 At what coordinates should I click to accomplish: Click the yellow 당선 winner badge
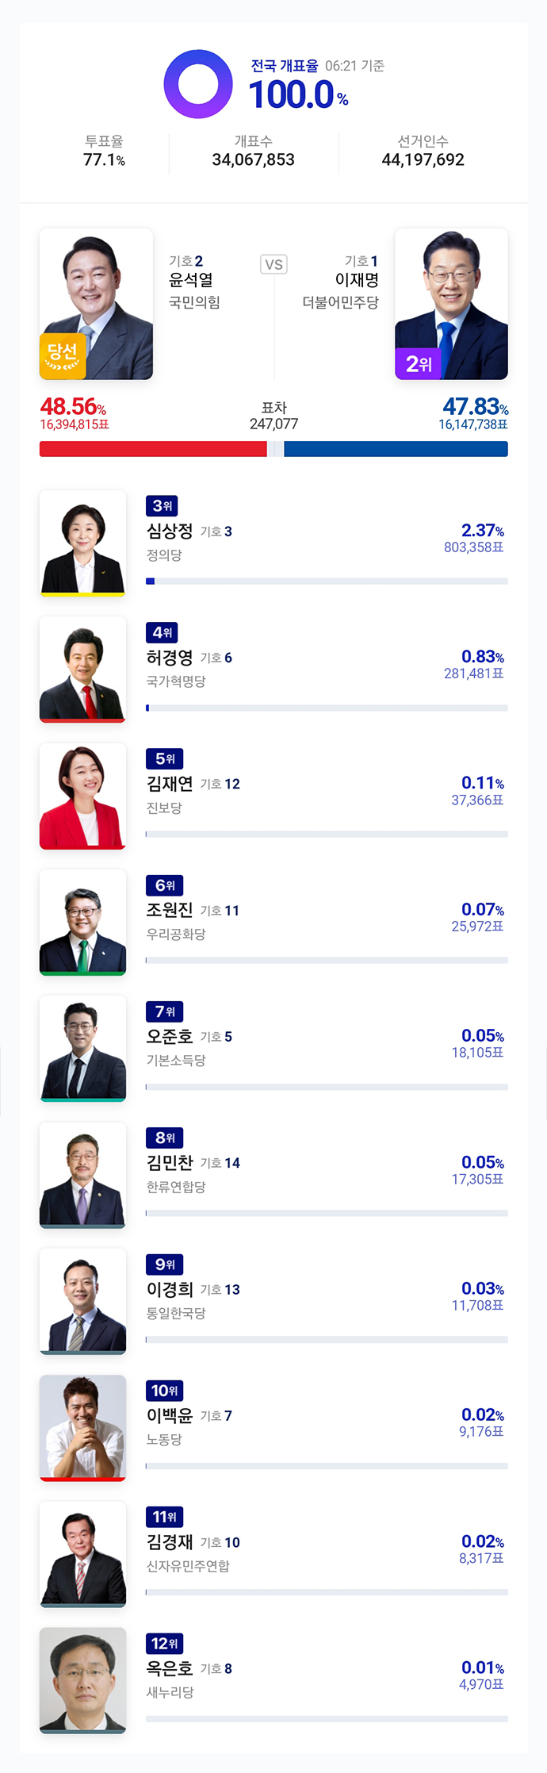pyautogui.click(x=63, y=355)
